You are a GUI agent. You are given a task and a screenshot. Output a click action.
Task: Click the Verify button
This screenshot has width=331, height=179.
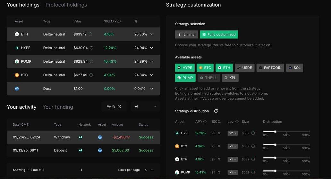(114, 106)
